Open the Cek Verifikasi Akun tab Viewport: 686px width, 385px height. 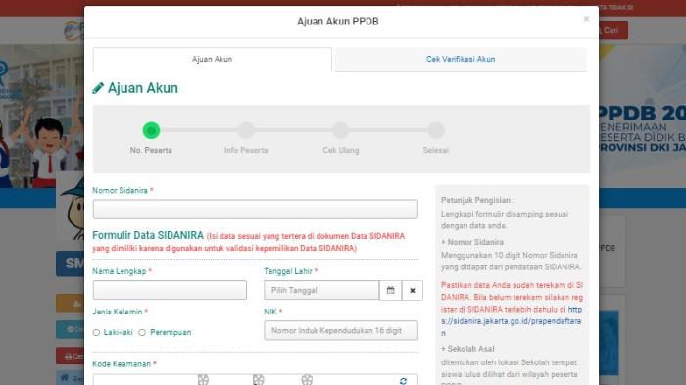[461, 59]
